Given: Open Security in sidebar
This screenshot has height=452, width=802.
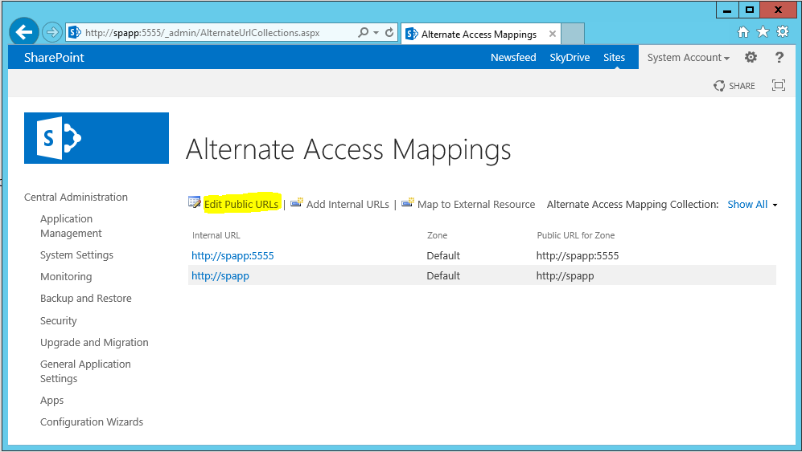Looking at the screenshot, I should (58, 321).
